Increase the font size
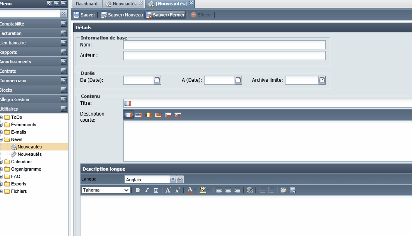Viewport: 412px width, 236px height. [168, 190]
